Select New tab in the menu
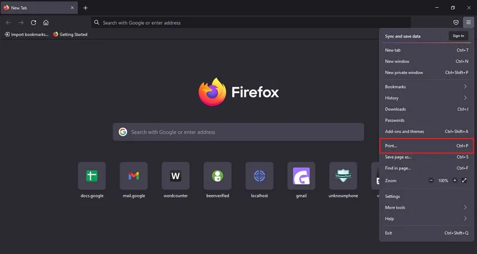This screenshot has width=477, height=254. 426,50
